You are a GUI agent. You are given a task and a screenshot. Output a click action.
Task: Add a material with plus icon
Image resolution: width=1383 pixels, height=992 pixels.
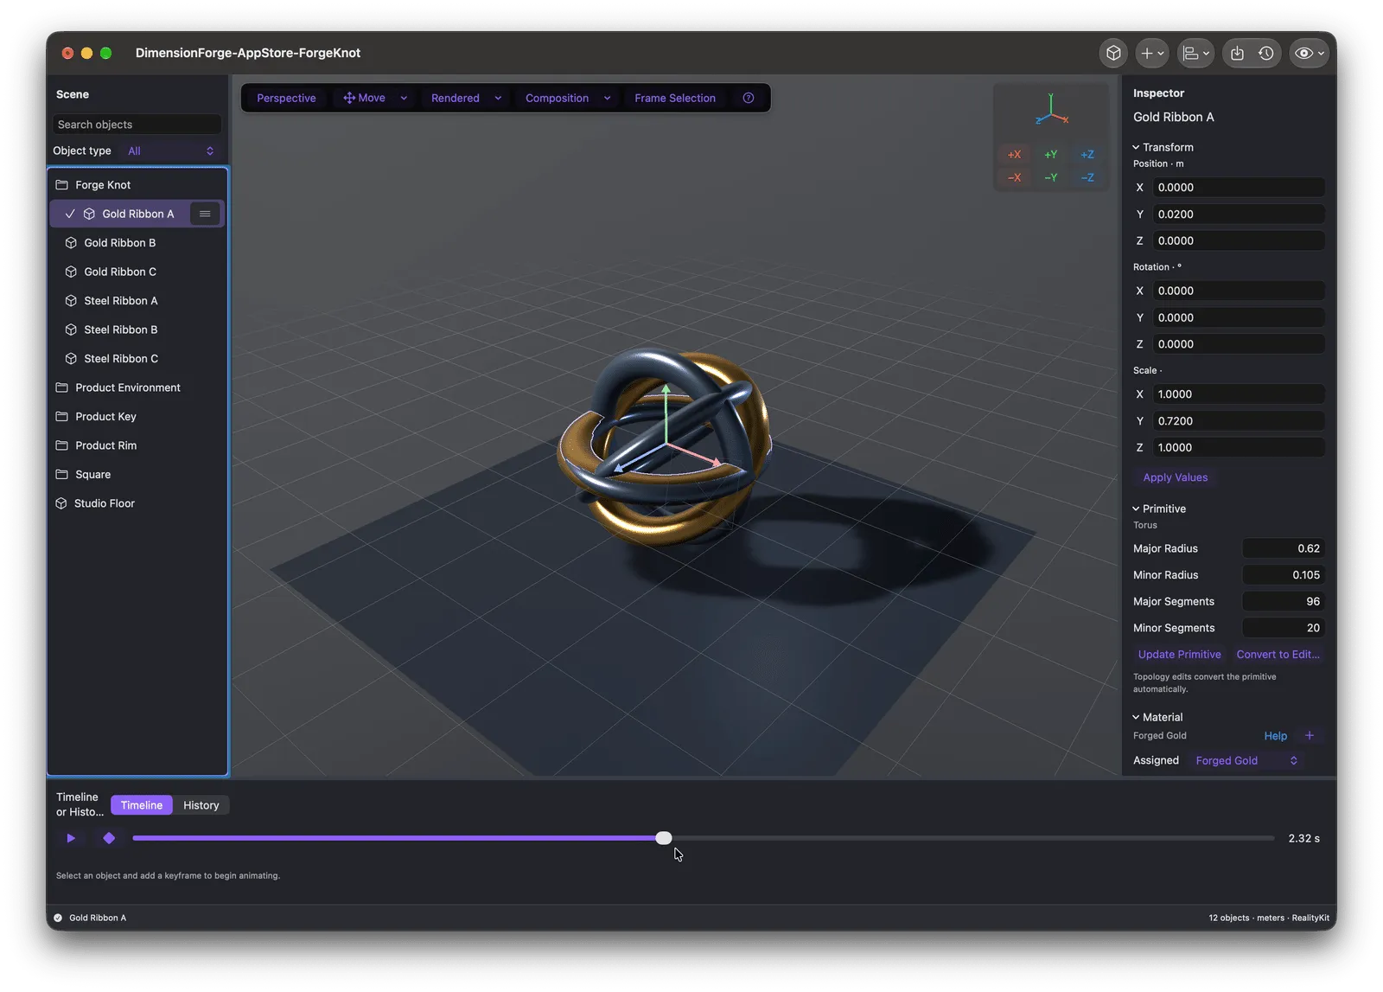tap(1310, 735)
